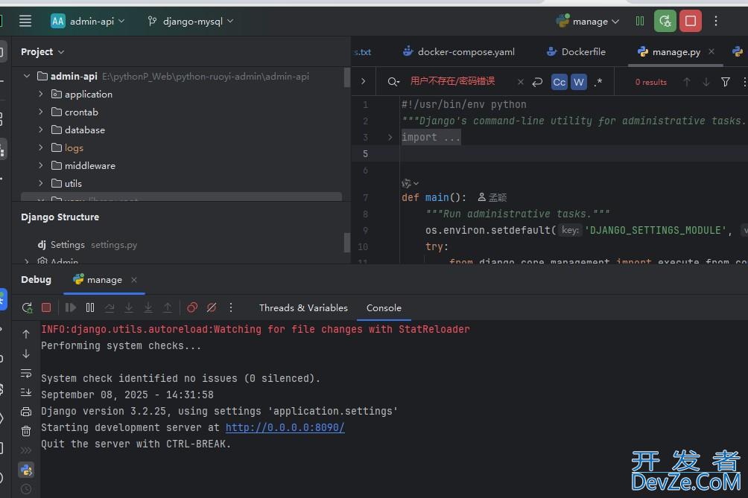Switch to the Threads & Variables tab

pos(303,307)
